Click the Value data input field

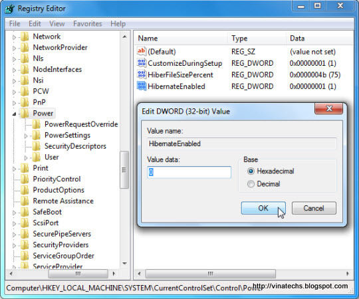(x=189, y=172)
